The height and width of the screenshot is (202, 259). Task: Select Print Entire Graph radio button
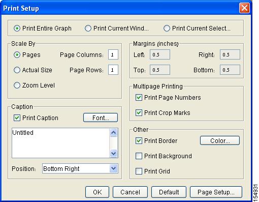tap(17, 28)
